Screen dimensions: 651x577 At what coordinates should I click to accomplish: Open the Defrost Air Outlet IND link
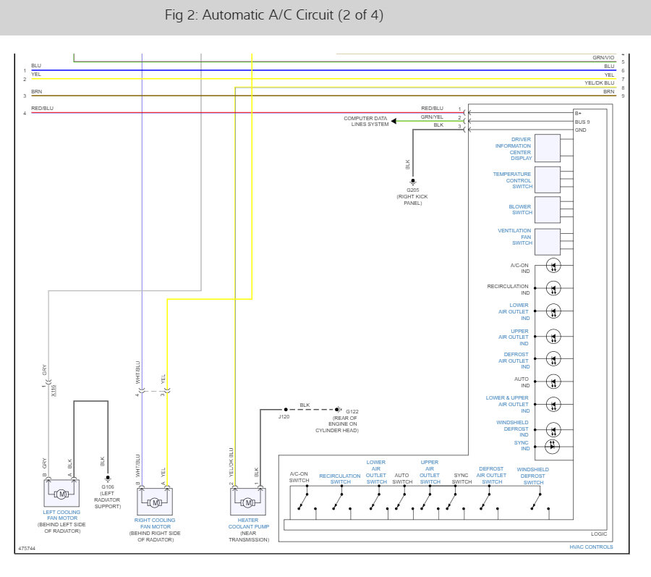(514, 361)
